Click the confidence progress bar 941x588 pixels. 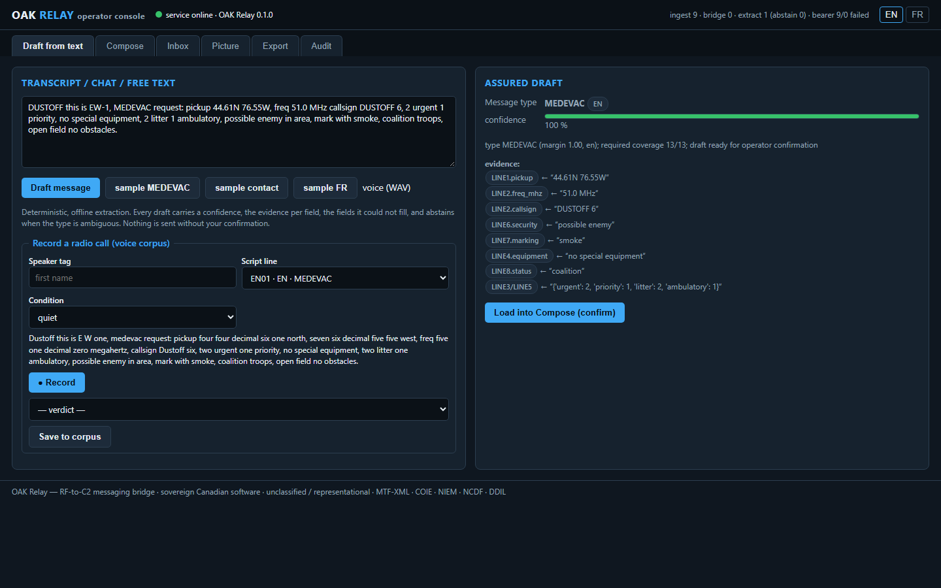pyautogui.click(x=732, y=116)
